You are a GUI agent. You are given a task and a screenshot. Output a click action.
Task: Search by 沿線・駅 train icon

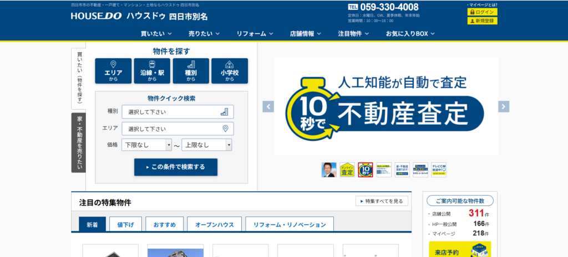152,64
